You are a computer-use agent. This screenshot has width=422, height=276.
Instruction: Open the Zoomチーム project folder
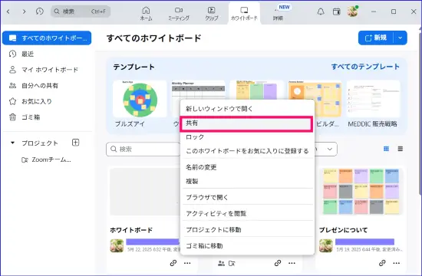point(46,159)
